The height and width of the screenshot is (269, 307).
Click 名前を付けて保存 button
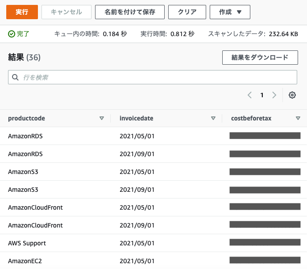tap(129, 12)
